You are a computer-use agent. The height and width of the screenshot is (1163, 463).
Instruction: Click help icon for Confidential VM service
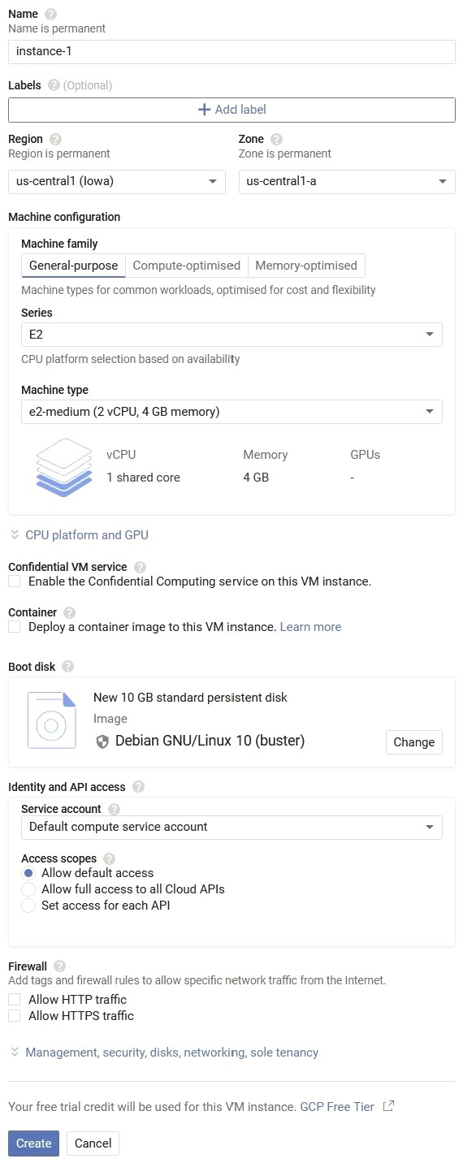point(140,567)
